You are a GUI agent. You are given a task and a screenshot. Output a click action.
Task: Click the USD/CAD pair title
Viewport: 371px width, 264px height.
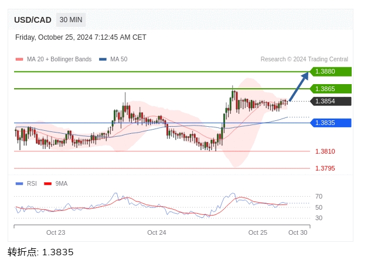click(x=33, y=20)
